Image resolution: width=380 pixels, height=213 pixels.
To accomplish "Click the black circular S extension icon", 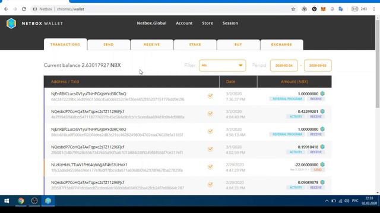I will click(x=314, y=9).
